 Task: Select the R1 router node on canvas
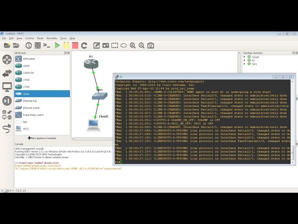[x=91, y=64]
